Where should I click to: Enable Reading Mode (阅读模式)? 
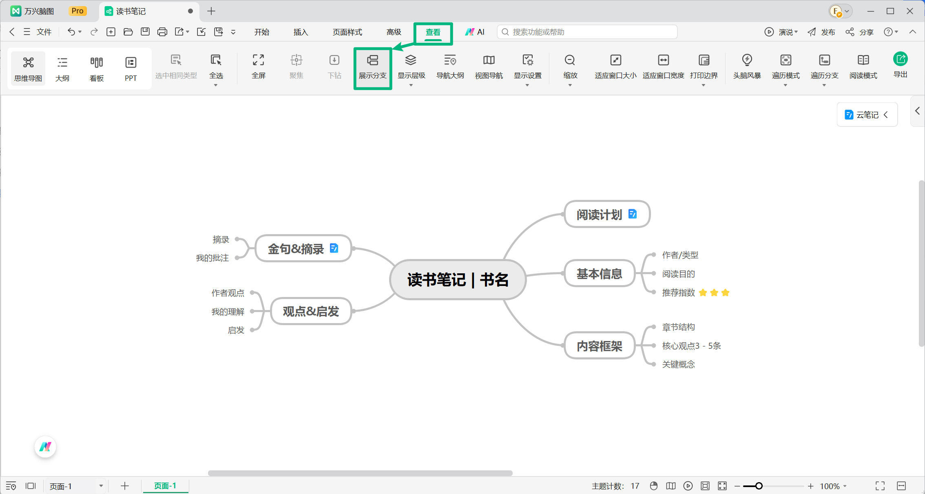click(863, 66)
